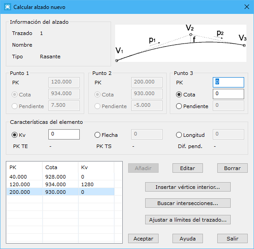
Task: Click the Añadir button
Action: 143,168
